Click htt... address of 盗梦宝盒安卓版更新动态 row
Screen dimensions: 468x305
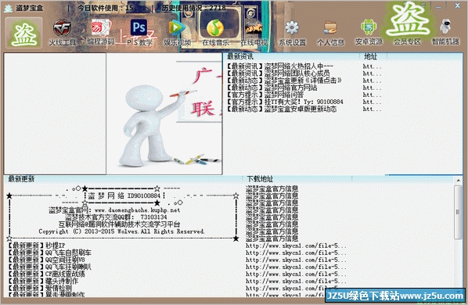click(373, 109)
